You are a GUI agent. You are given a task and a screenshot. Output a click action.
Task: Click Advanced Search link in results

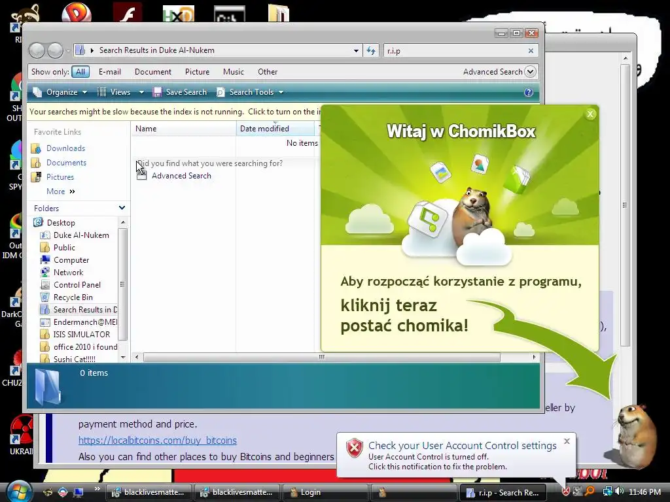pos(181,175)
